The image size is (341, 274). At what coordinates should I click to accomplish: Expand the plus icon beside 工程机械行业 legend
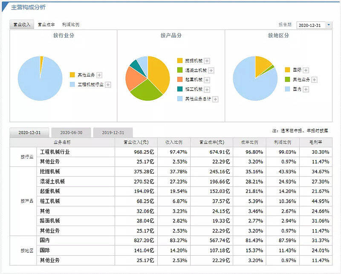(x=108, y=85)
